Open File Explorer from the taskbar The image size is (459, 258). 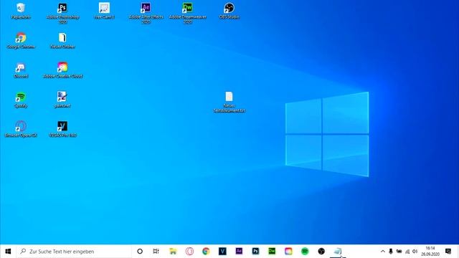pyautogui.click(x=173, y=252)
